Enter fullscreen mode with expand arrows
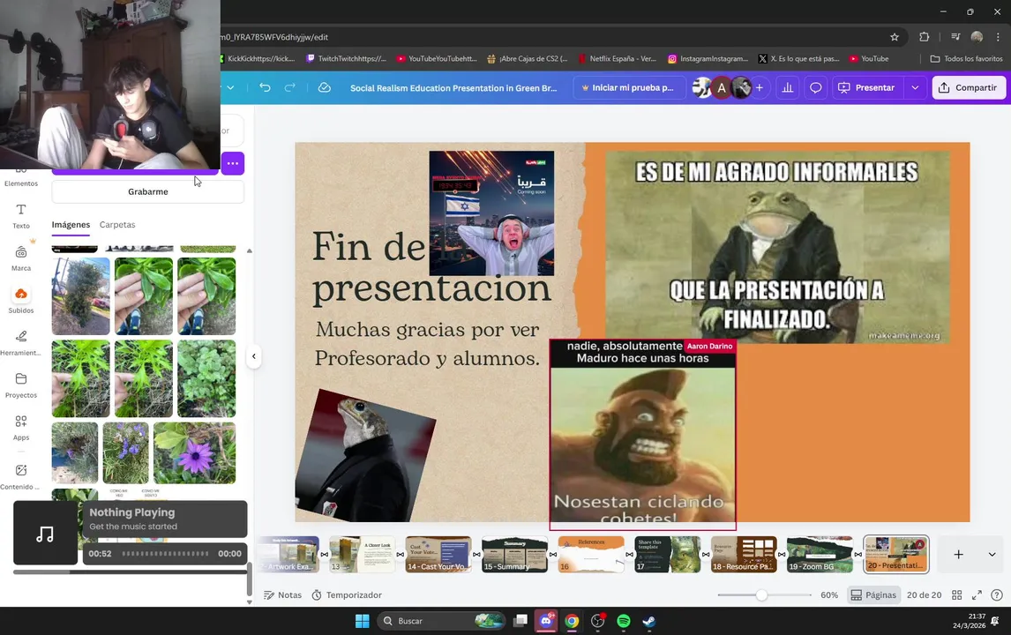Screen dimensions: 1011x635 tap(977, 595)
